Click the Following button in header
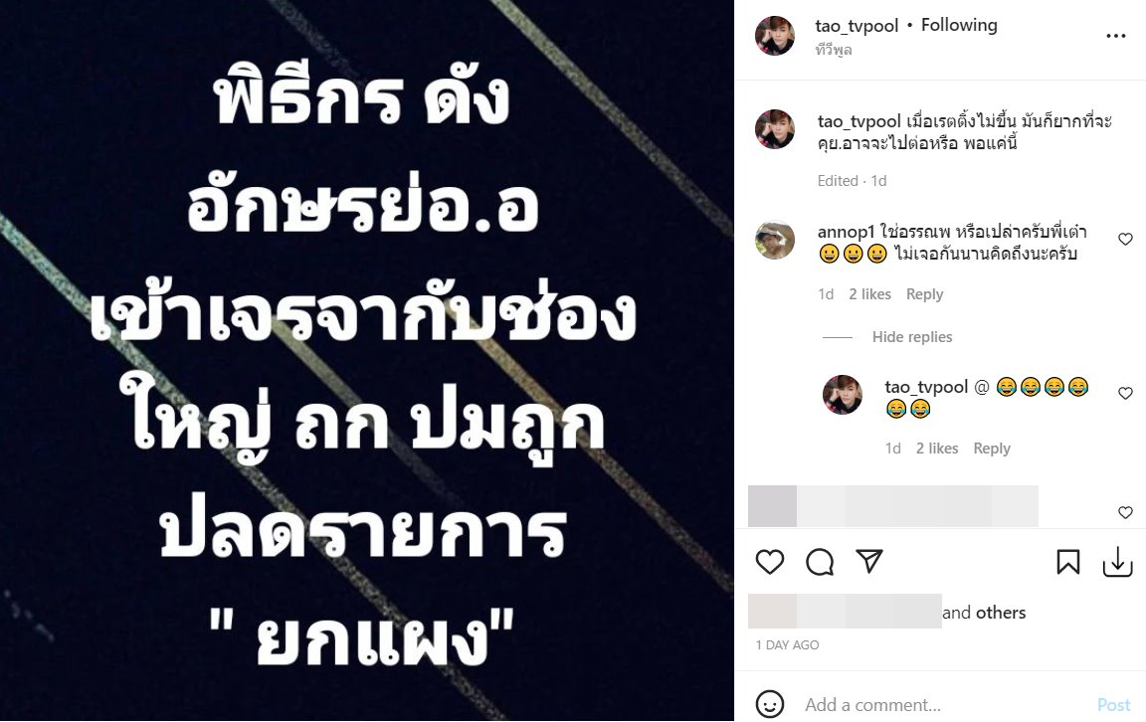The width and height of the screenshot is (1146, 722). 959,25
